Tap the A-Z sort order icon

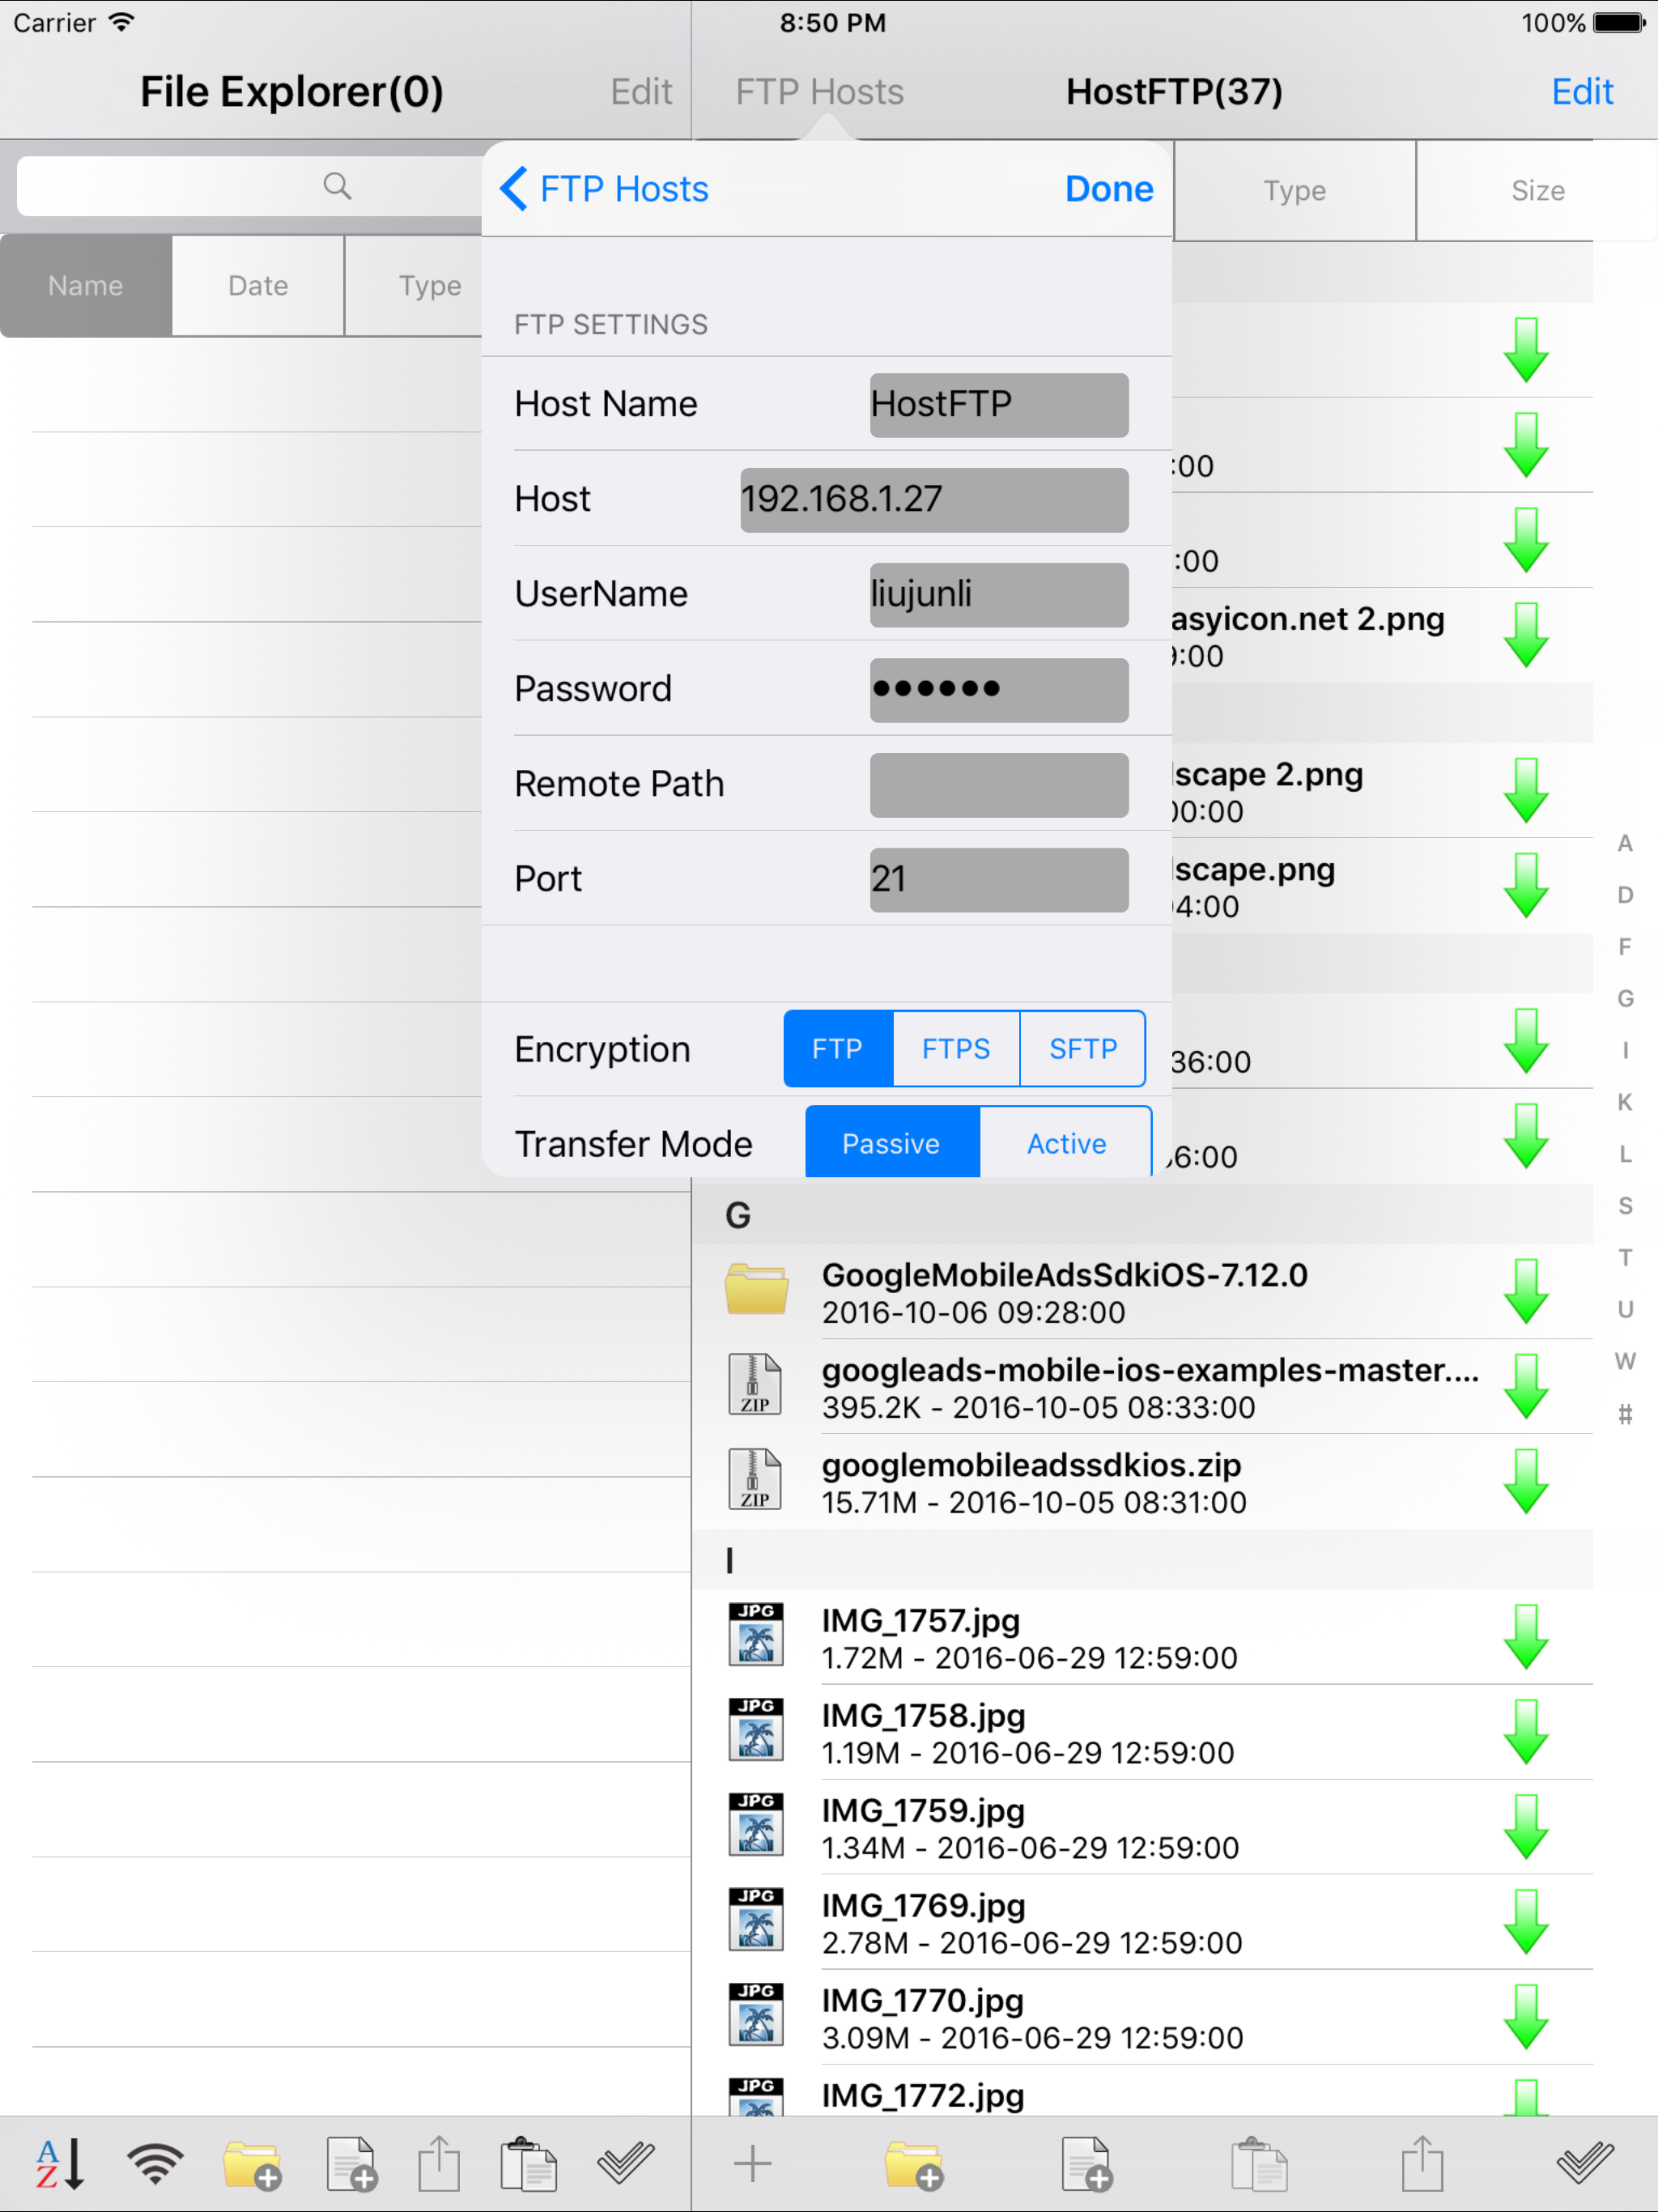click(59, 2164)
